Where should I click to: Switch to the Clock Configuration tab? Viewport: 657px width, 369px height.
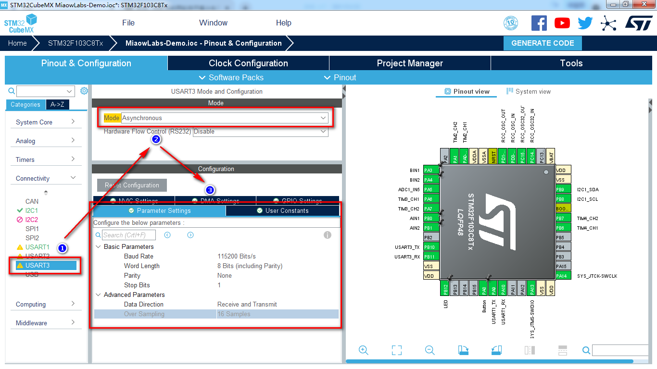tap(248, 63)
